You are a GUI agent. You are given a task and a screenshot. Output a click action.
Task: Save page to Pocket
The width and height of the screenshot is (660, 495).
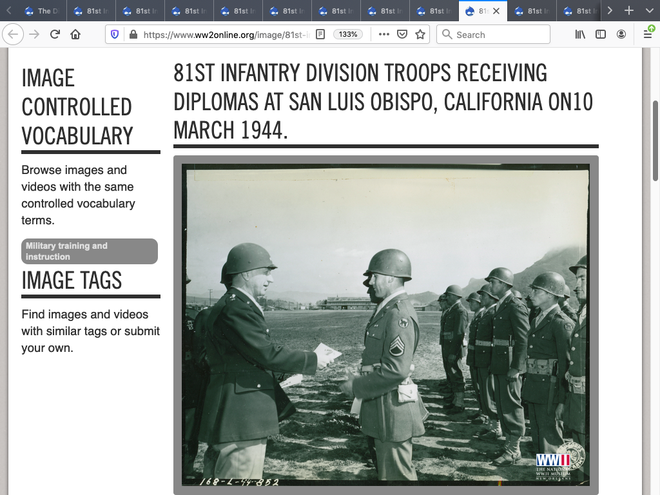[402, 34]
